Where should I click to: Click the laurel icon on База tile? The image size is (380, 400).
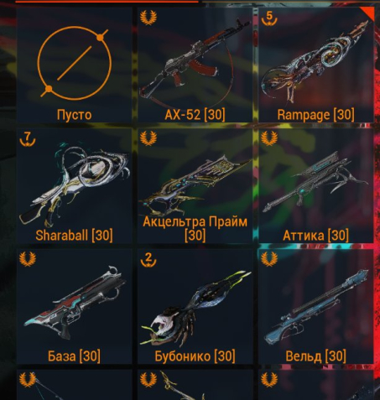coord(28,259)
